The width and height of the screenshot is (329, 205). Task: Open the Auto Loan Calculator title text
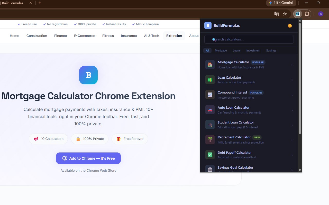pyautogui.click(x=234, y=107)
